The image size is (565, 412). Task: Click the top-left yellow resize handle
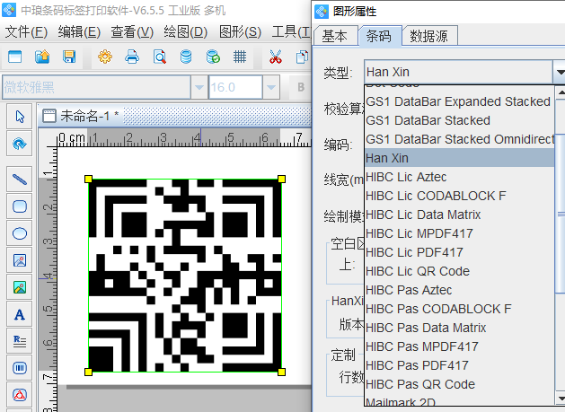click(88, 179)
